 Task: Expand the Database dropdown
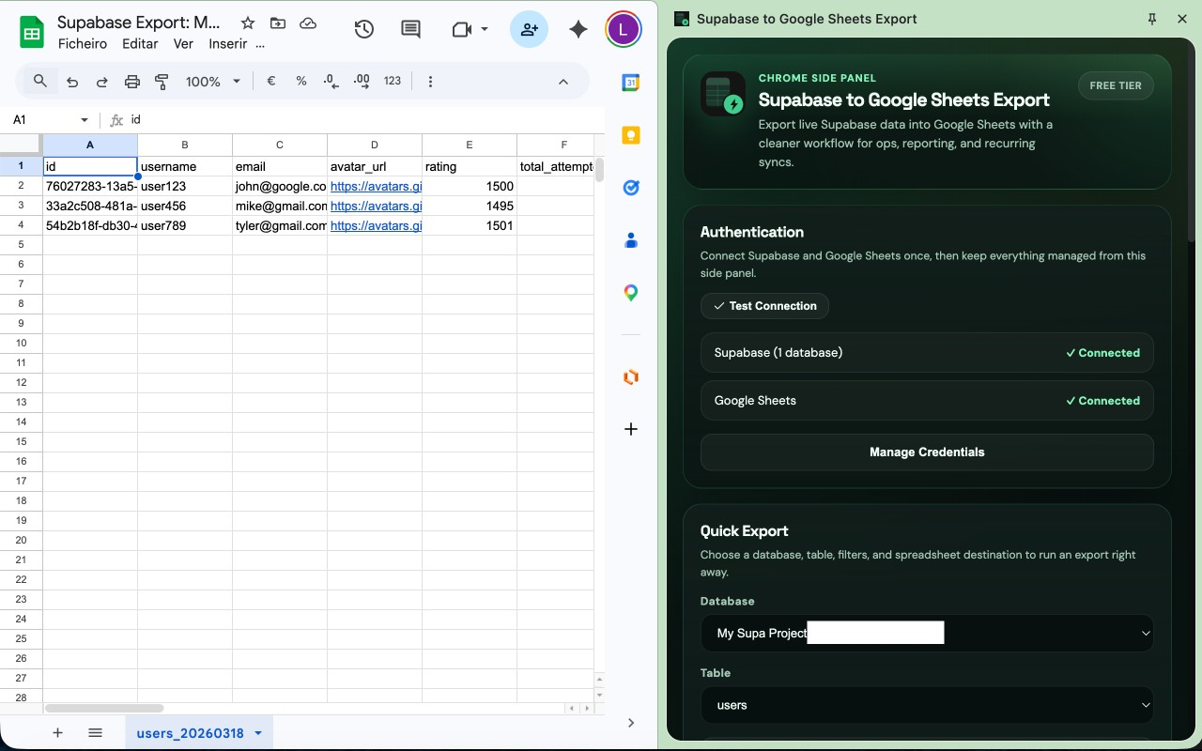[x=927, y=634]
